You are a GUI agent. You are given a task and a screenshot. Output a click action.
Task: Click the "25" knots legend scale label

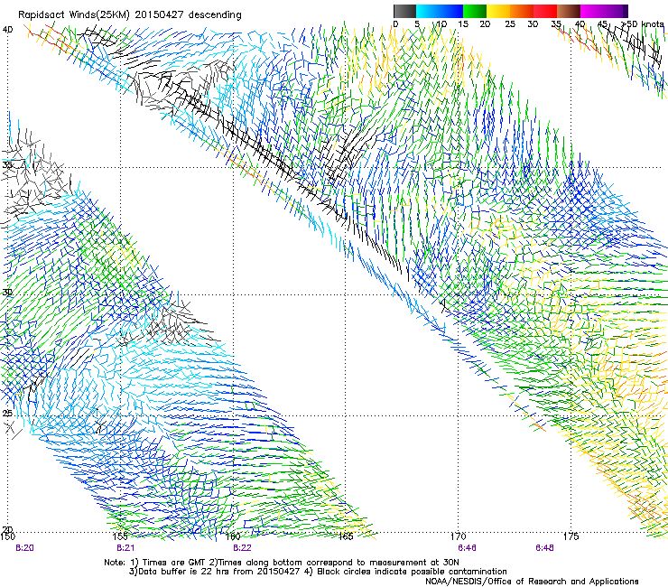(510, 23)
